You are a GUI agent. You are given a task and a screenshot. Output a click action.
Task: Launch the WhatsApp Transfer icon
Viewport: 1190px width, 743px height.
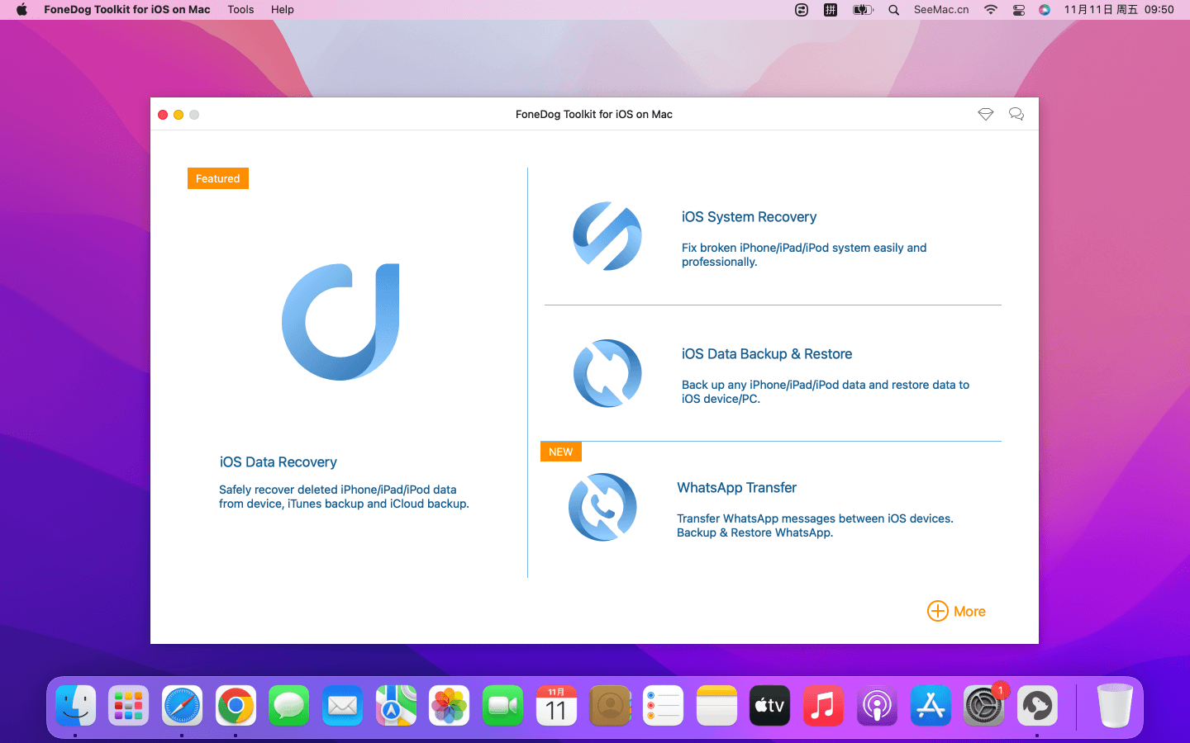(x=602, y=507)
